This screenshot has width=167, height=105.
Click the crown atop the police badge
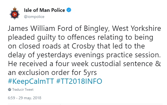[x=15, y=9]
